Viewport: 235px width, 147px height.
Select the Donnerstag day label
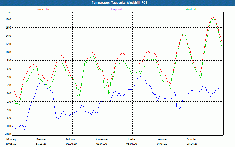click(102, 139)
